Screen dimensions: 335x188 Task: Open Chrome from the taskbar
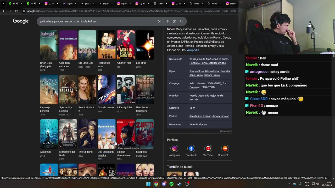pos(156,184)
